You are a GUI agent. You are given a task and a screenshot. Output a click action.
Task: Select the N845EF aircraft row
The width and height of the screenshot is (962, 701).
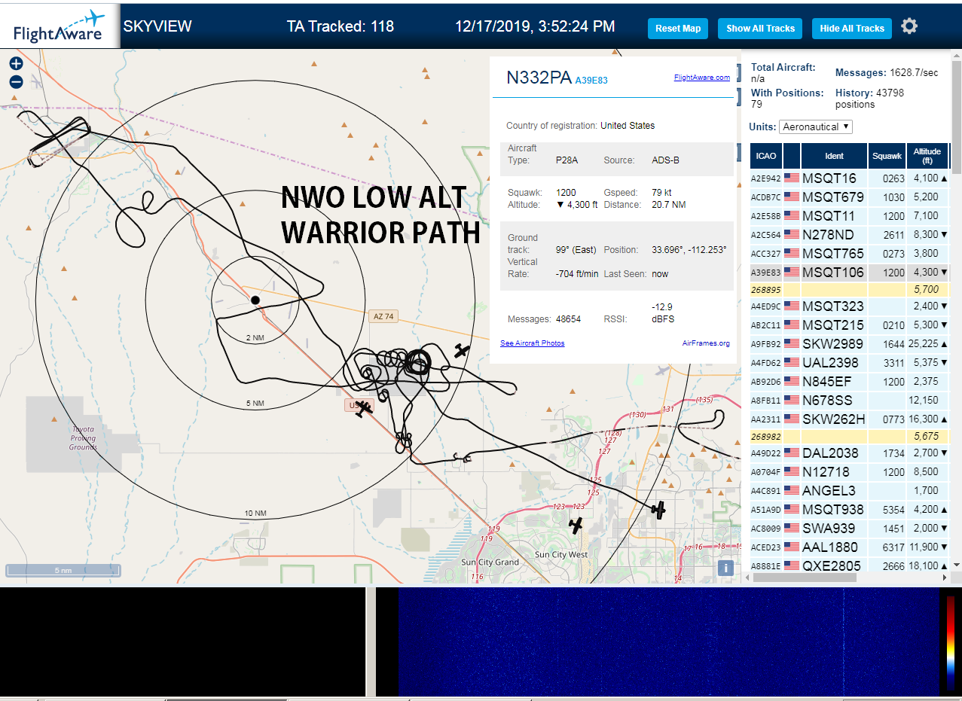click(849, 382)
